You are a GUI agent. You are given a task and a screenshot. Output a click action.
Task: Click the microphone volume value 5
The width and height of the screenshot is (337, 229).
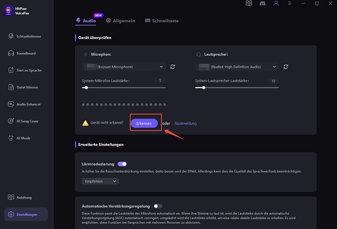point(160,80)
